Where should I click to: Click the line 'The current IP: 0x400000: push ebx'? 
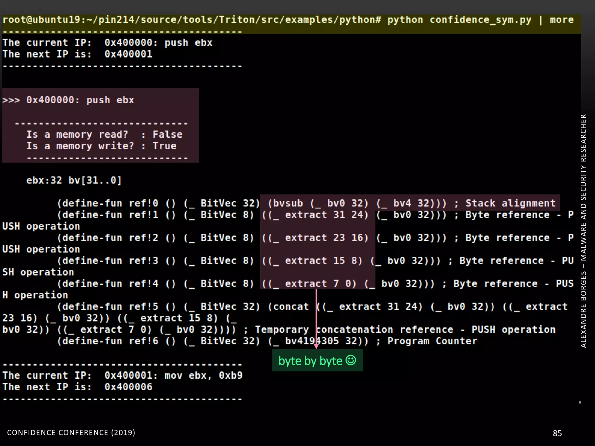click(107, 43)
